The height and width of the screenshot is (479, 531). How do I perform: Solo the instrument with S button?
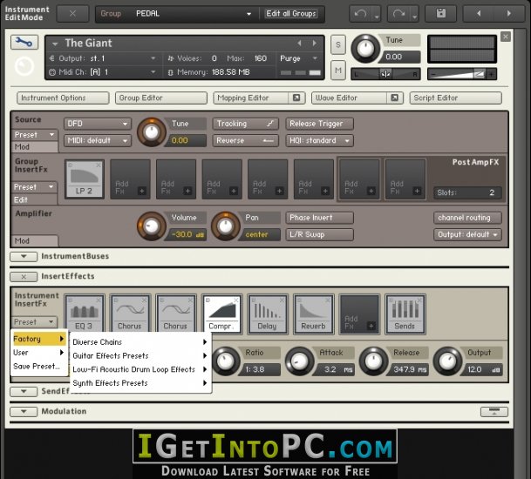point(338,44)
